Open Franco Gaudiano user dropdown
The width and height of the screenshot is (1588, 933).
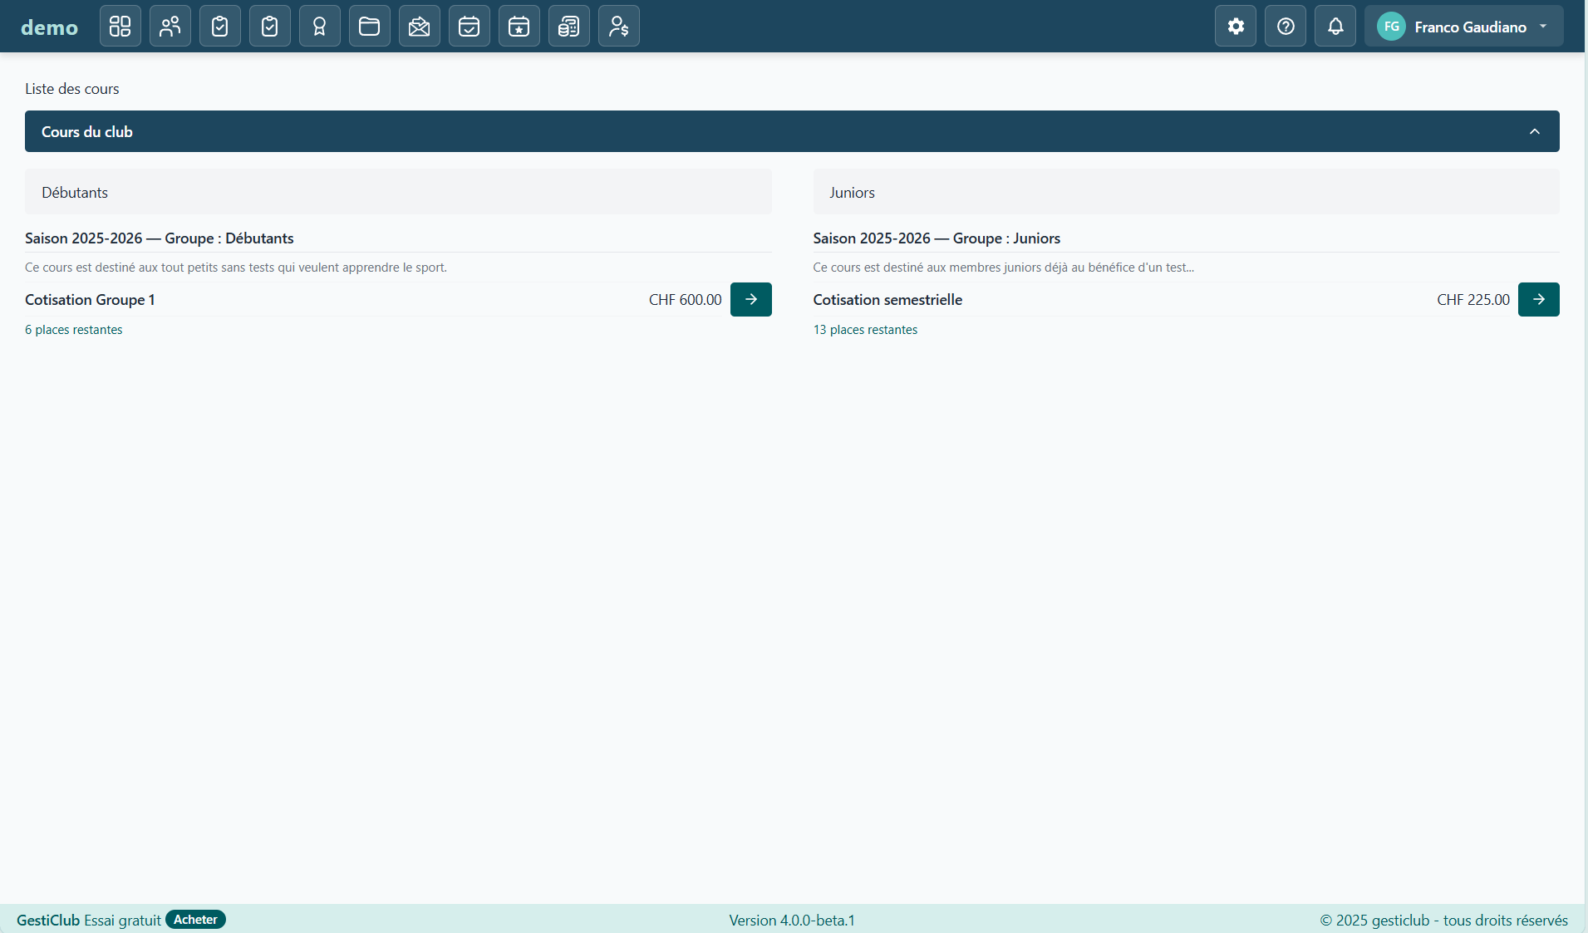coord(1464,26)
